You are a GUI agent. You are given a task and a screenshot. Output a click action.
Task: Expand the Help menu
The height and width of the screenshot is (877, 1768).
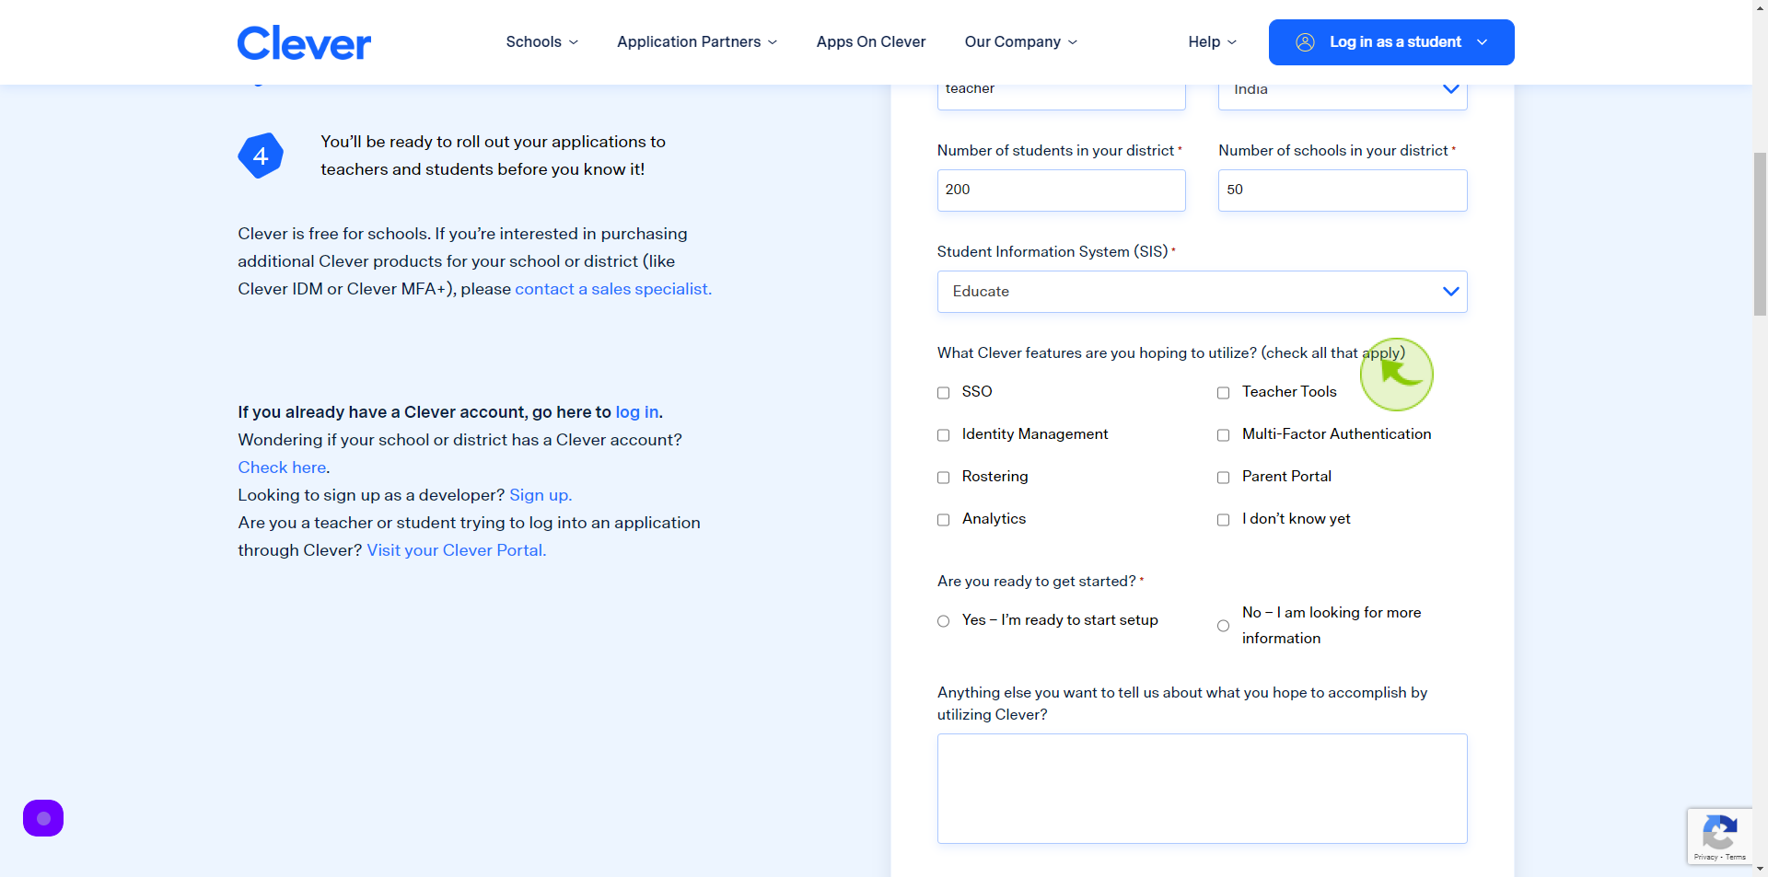pos(1212,42)
